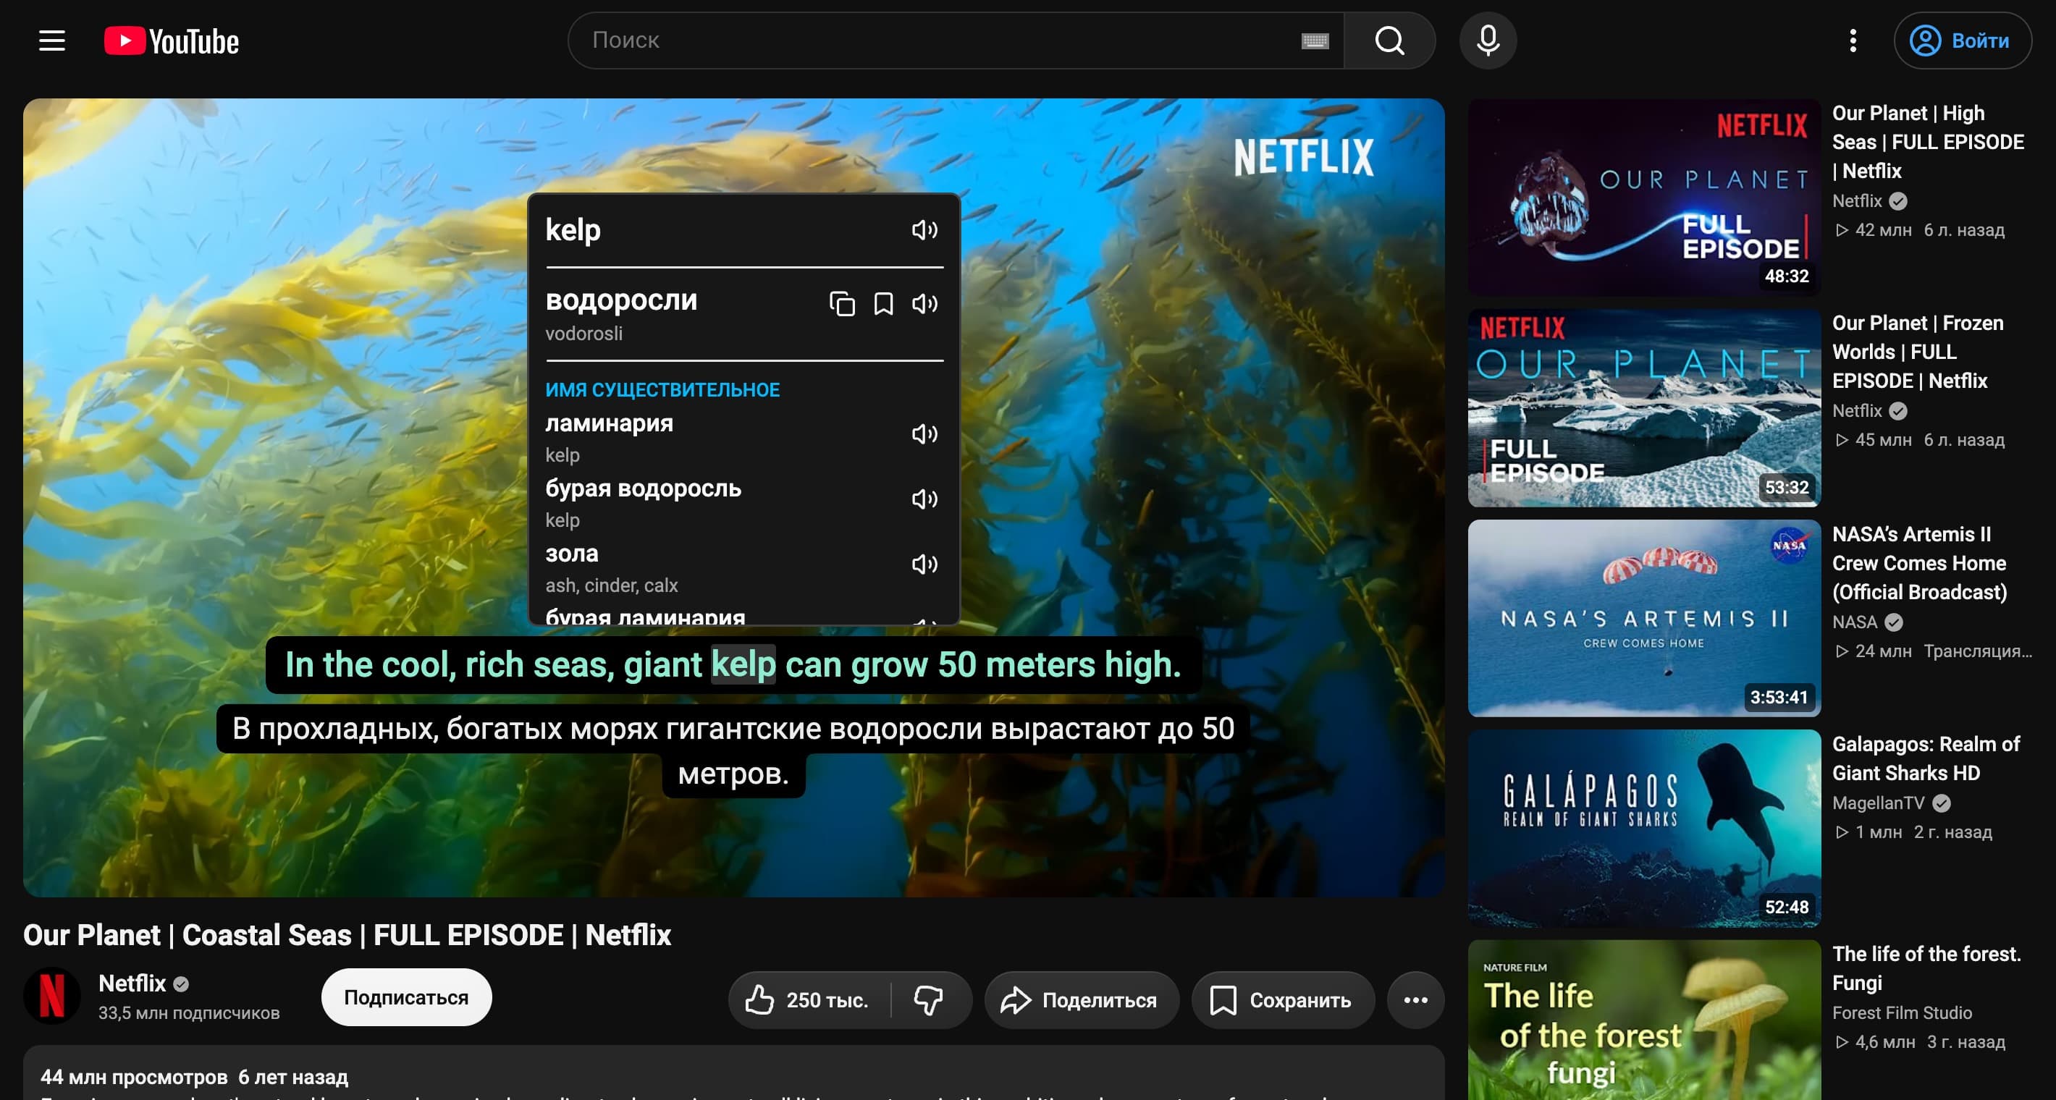Open Galapagos Realm of Giant Sharks thumbnail

coord(1644,829)
